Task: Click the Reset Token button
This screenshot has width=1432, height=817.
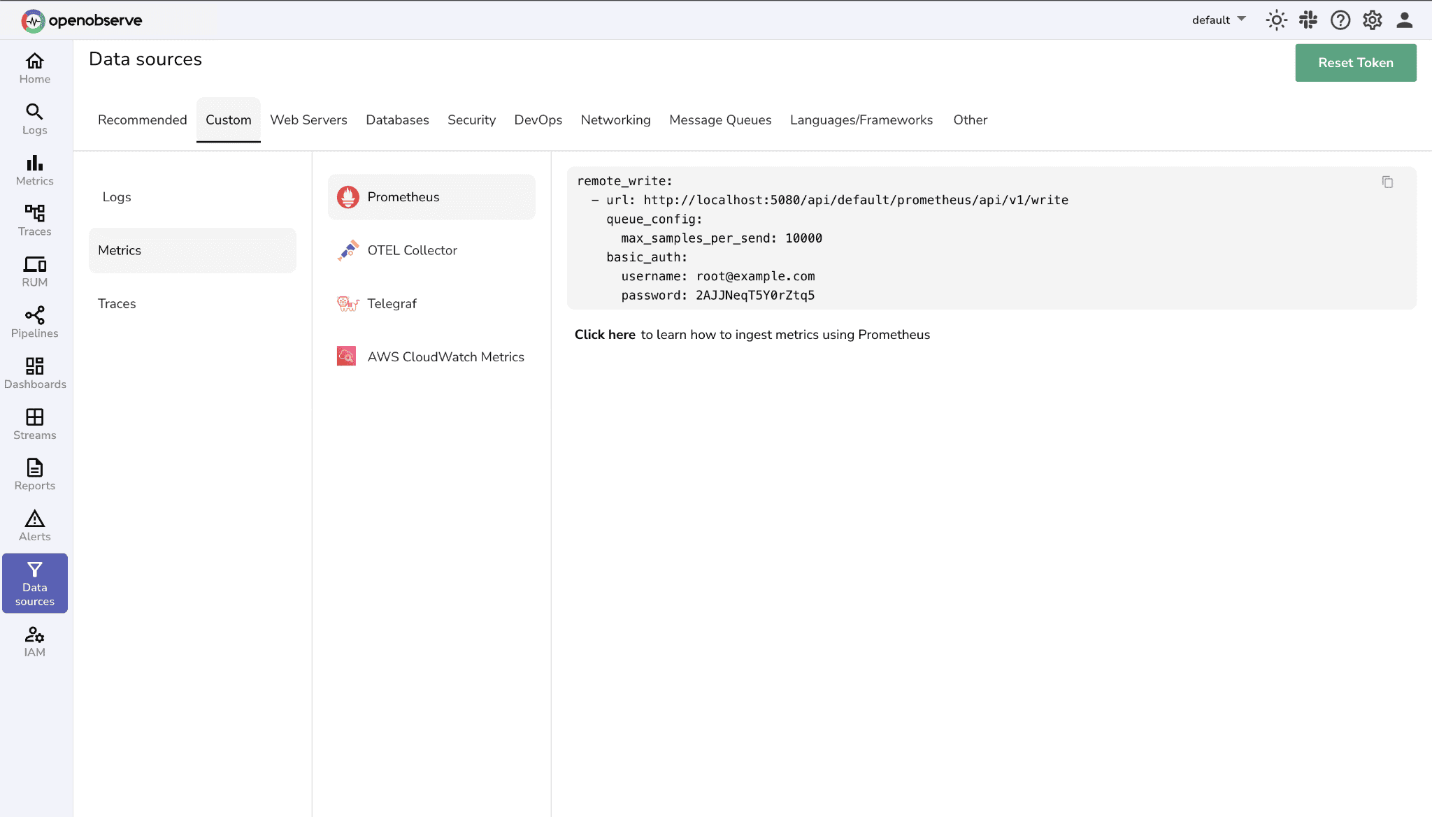Action: coord(1356,63)
